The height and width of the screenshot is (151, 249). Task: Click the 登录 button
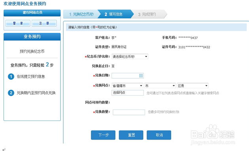click(18, 23)
